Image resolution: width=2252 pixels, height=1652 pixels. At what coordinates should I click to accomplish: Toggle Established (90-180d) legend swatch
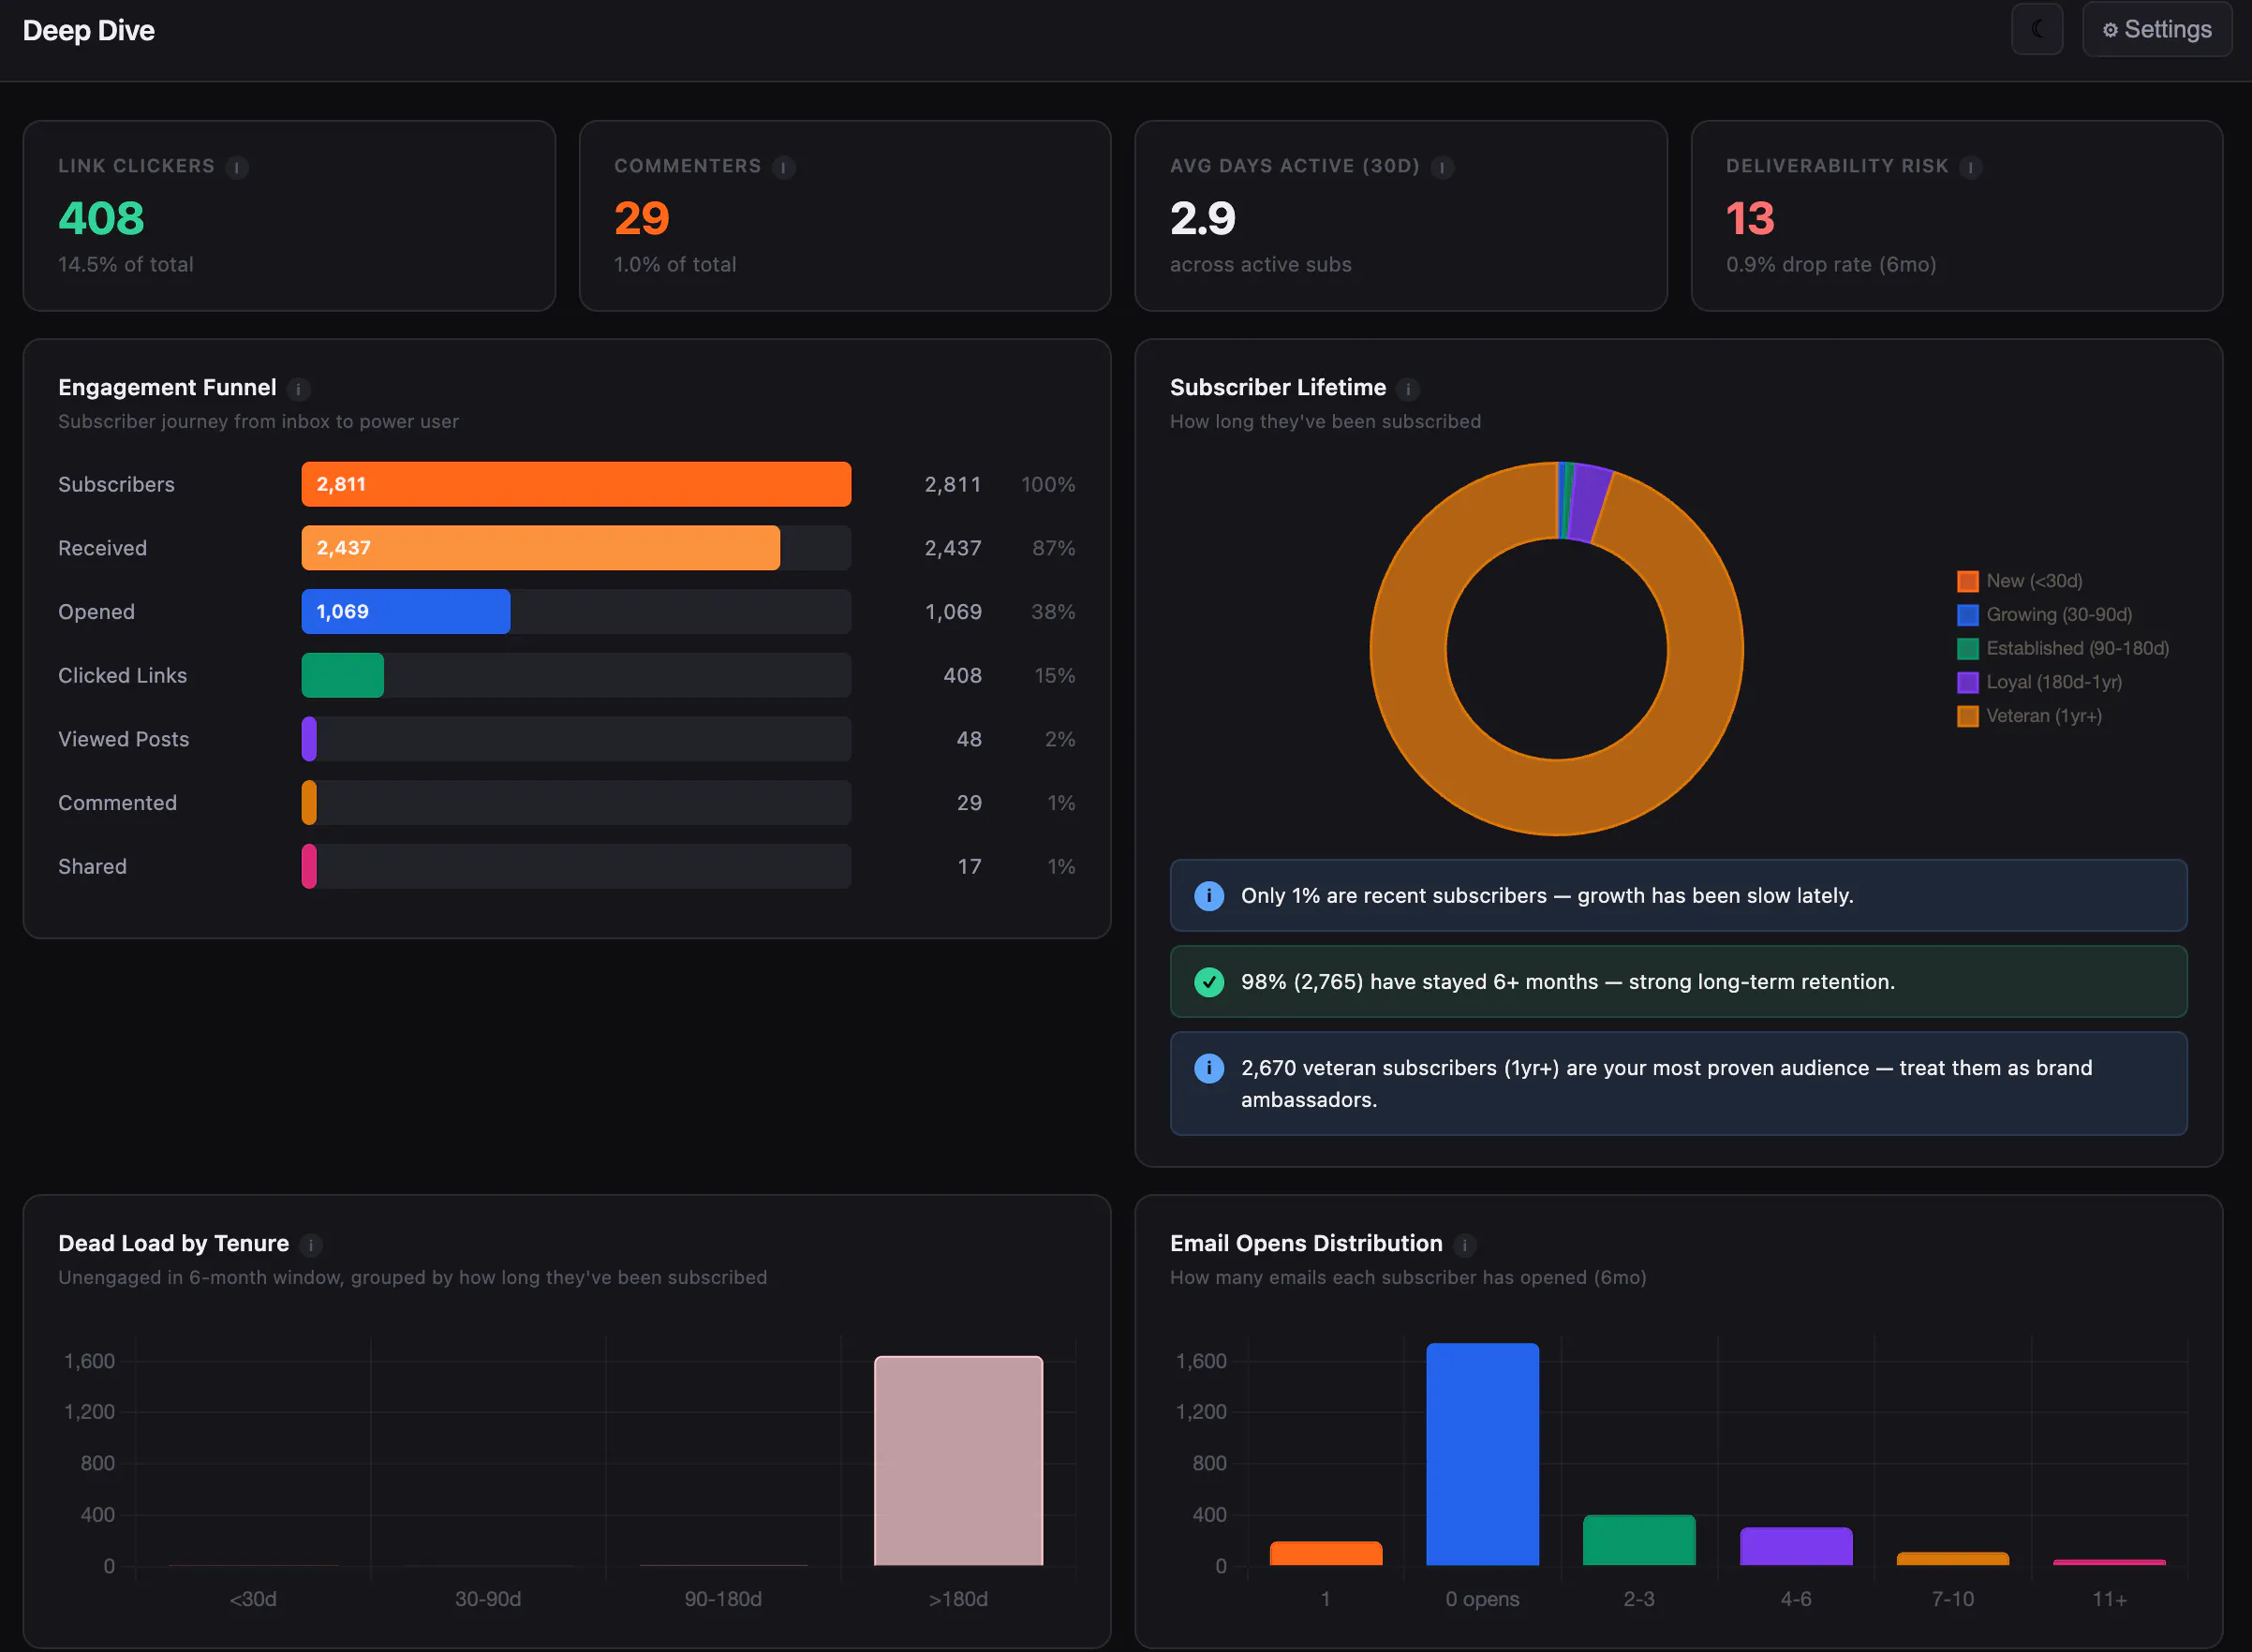tap(1967, 649)
